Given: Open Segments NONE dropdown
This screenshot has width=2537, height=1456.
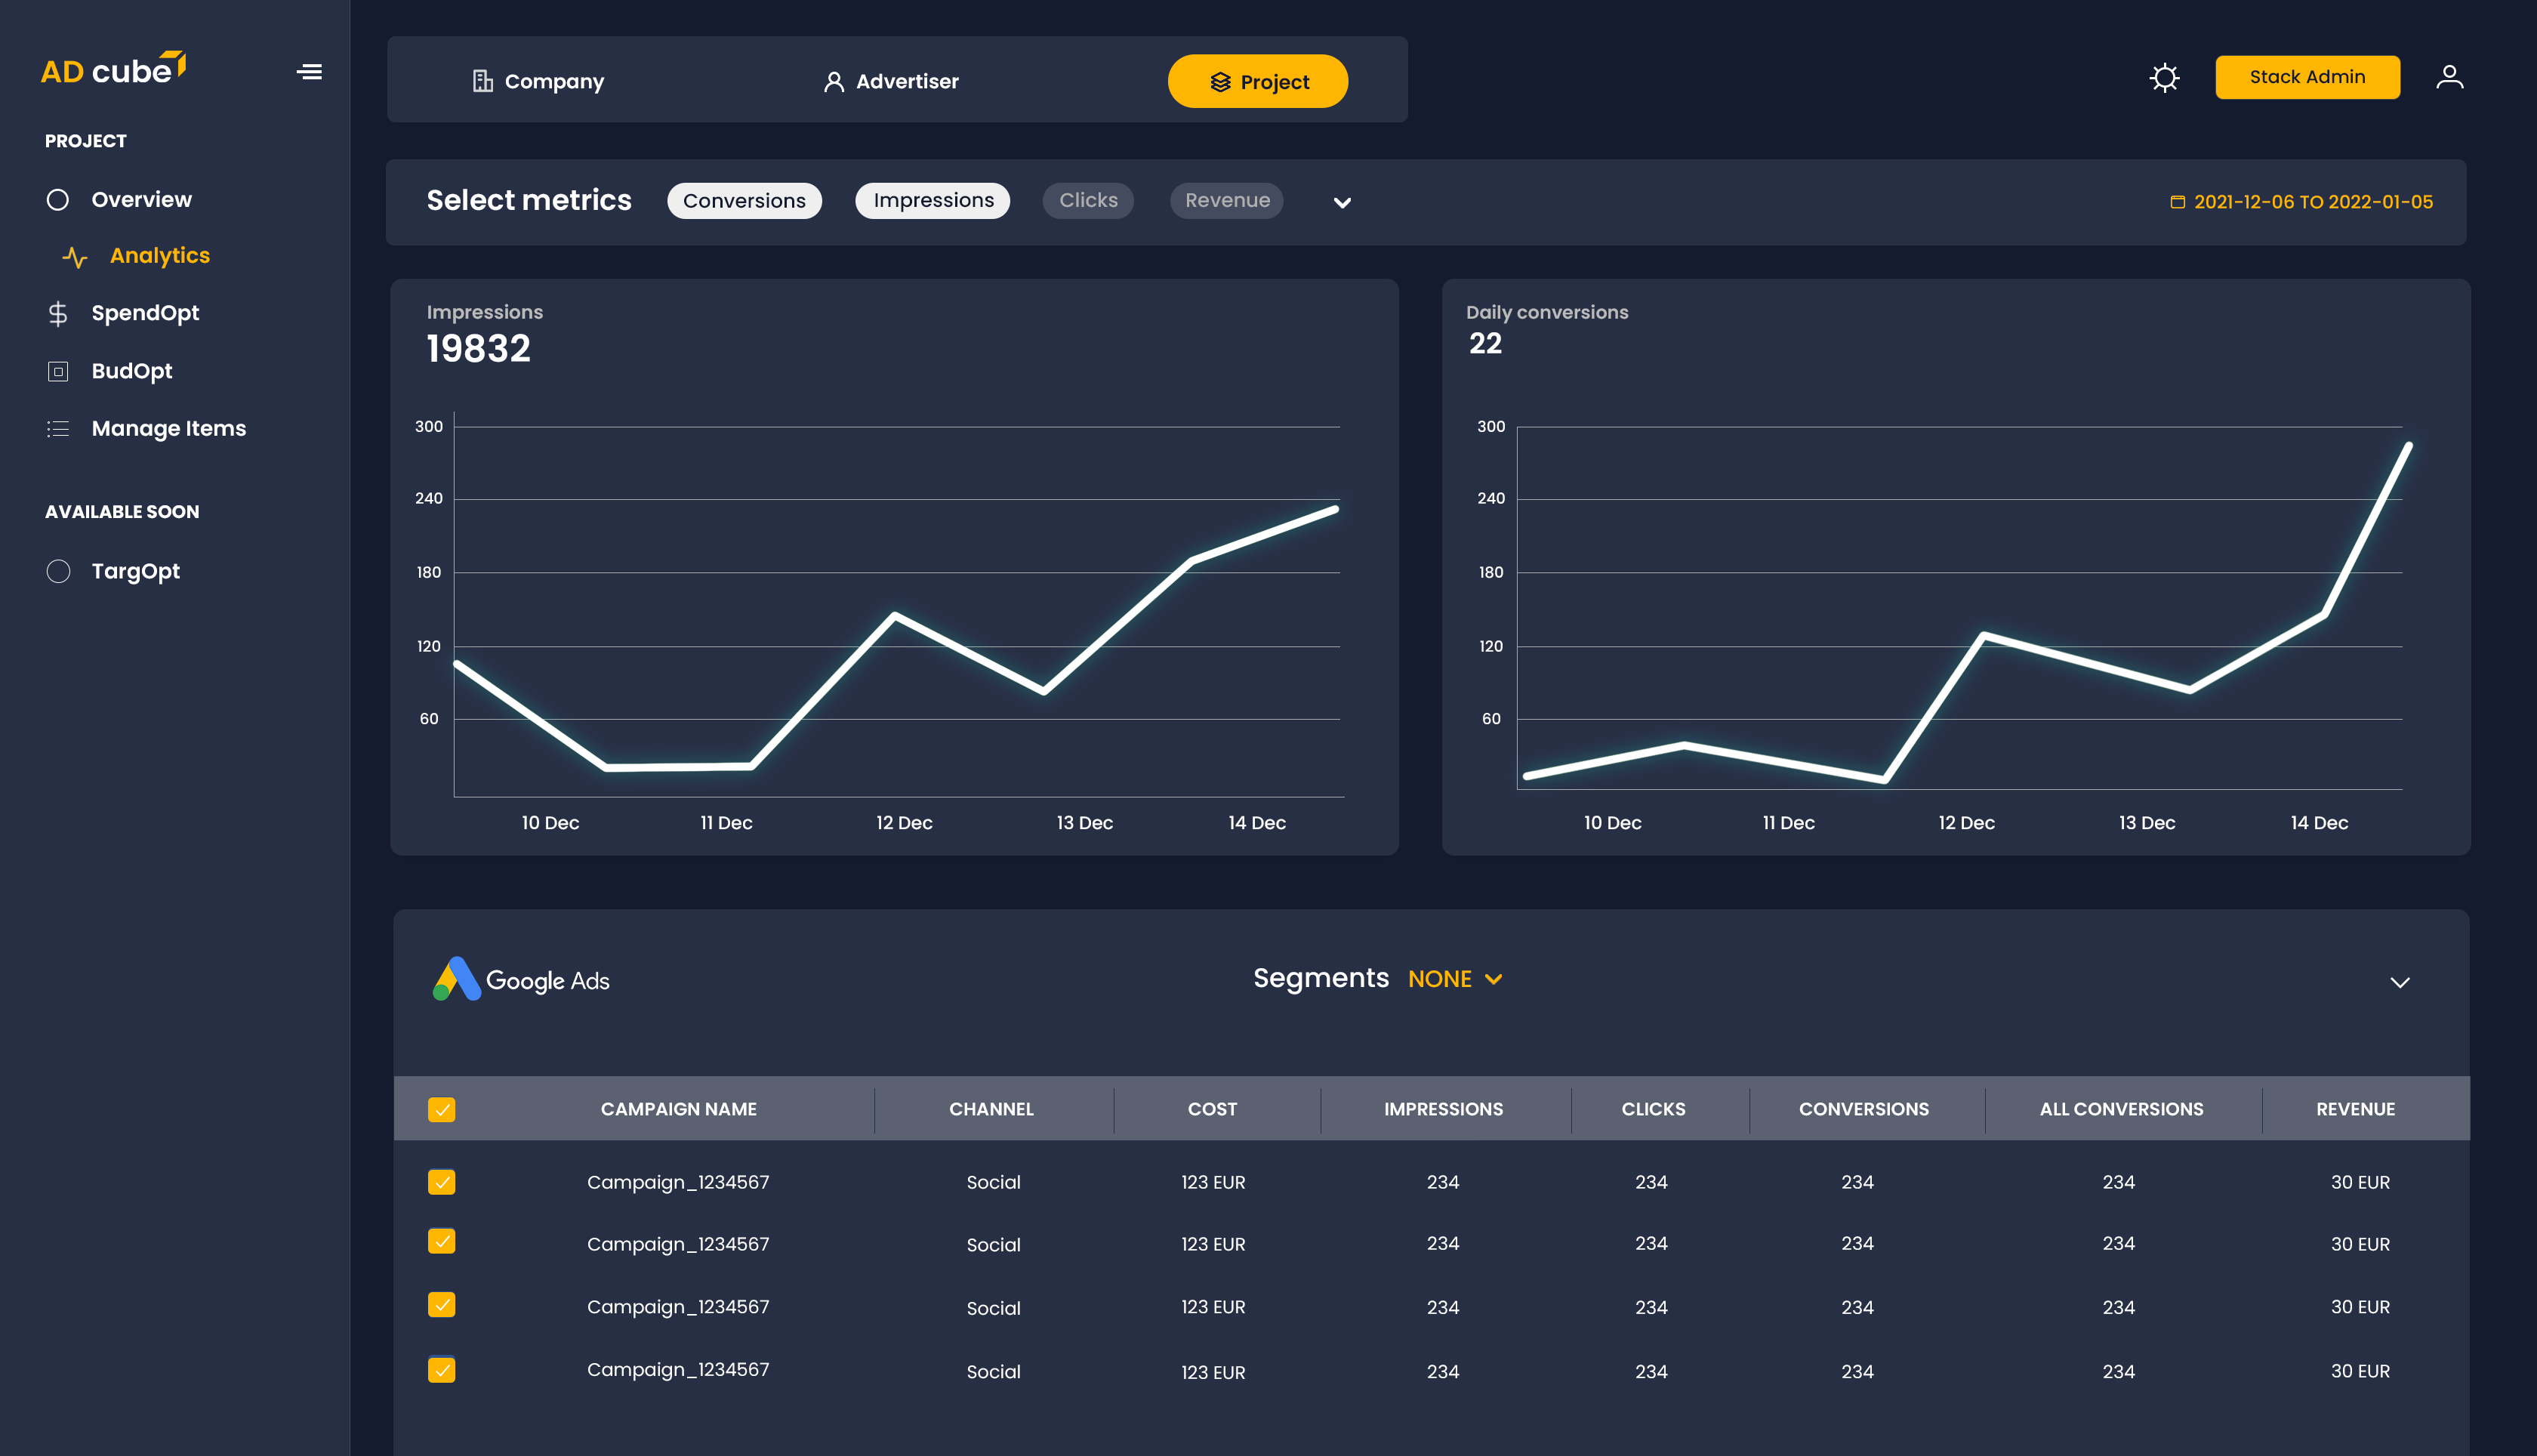Looking at the screenshot, I should tap(1454, 979).
